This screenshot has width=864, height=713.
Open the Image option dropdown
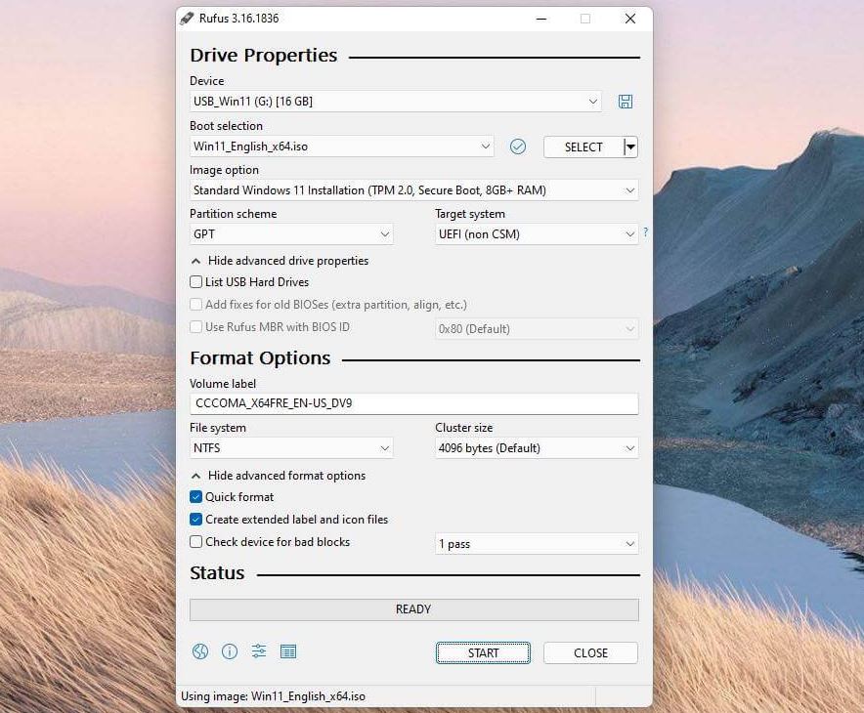(x=413, y=189)
